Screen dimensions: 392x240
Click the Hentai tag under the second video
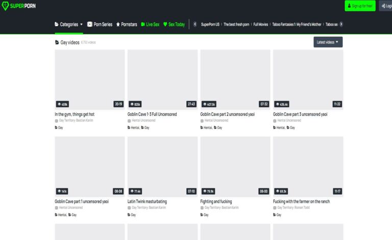pos(134,128)
